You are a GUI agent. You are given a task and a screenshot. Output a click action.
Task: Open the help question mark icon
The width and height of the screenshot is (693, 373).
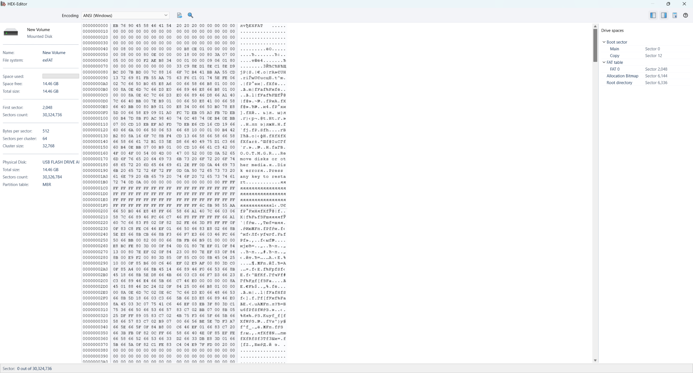coord(686,15)
